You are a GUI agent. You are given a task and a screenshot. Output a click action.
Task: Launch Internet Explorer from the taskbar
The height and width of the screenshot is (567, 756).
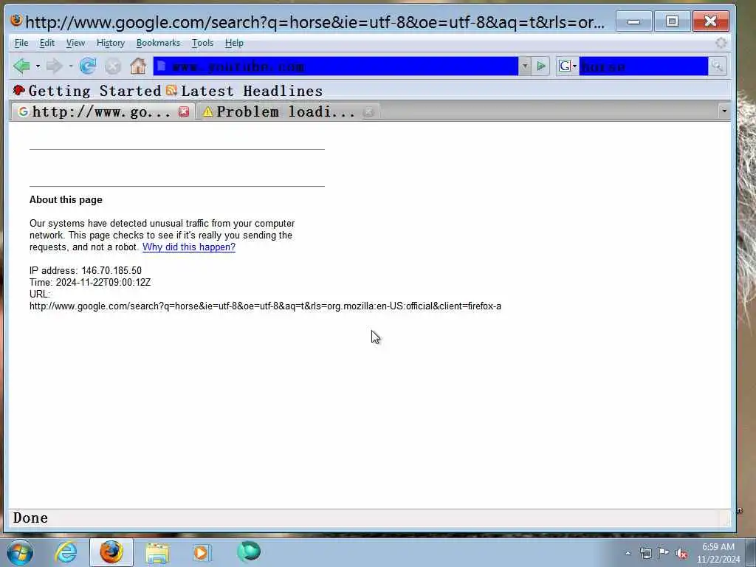point(66,552)
